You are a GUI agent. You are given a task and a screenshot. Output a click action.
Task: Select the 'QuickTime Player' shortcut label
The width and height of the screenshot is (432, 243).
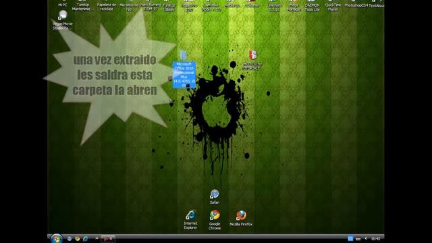point(333,7)
